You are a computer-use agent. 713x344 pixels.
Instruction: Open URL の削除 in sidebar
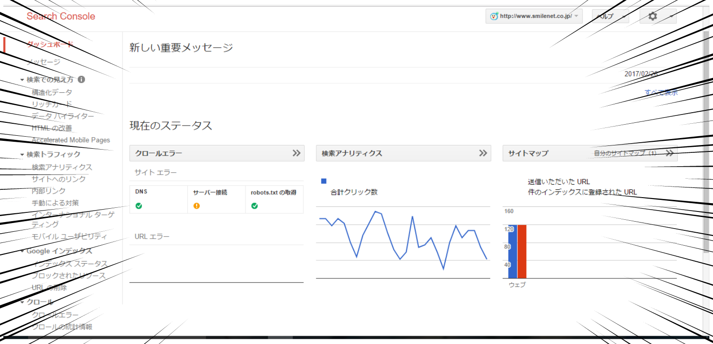point(49,288)
